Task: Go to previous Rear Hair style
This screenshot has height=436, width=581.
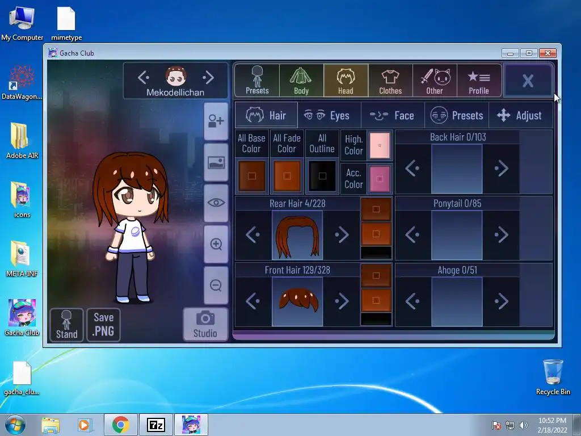Action: click(253, 234)
